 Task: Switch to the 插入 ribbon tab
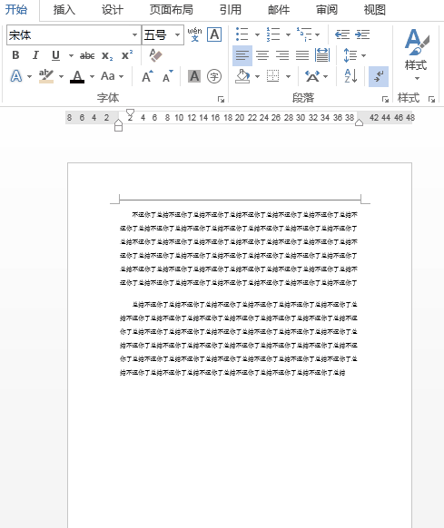tap(64, 10)
